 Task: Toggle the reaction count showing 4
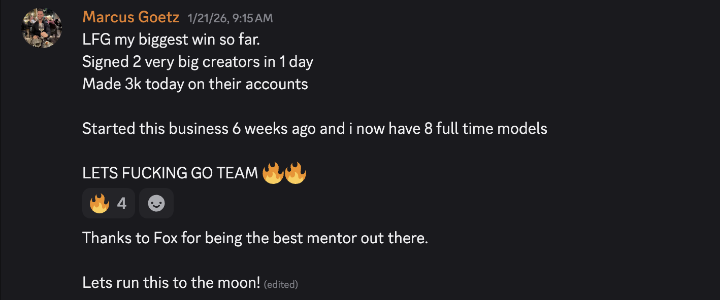coord(121,203)
